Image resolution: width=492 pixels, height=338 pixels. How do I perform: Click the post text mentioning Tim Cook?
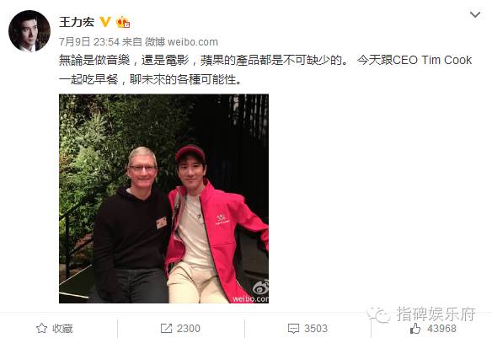point(265,70)
